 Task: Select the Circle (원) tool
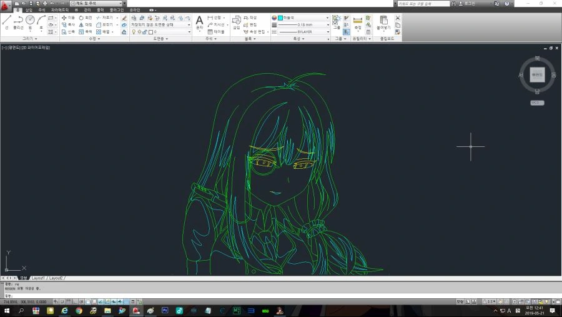[30, 23]
